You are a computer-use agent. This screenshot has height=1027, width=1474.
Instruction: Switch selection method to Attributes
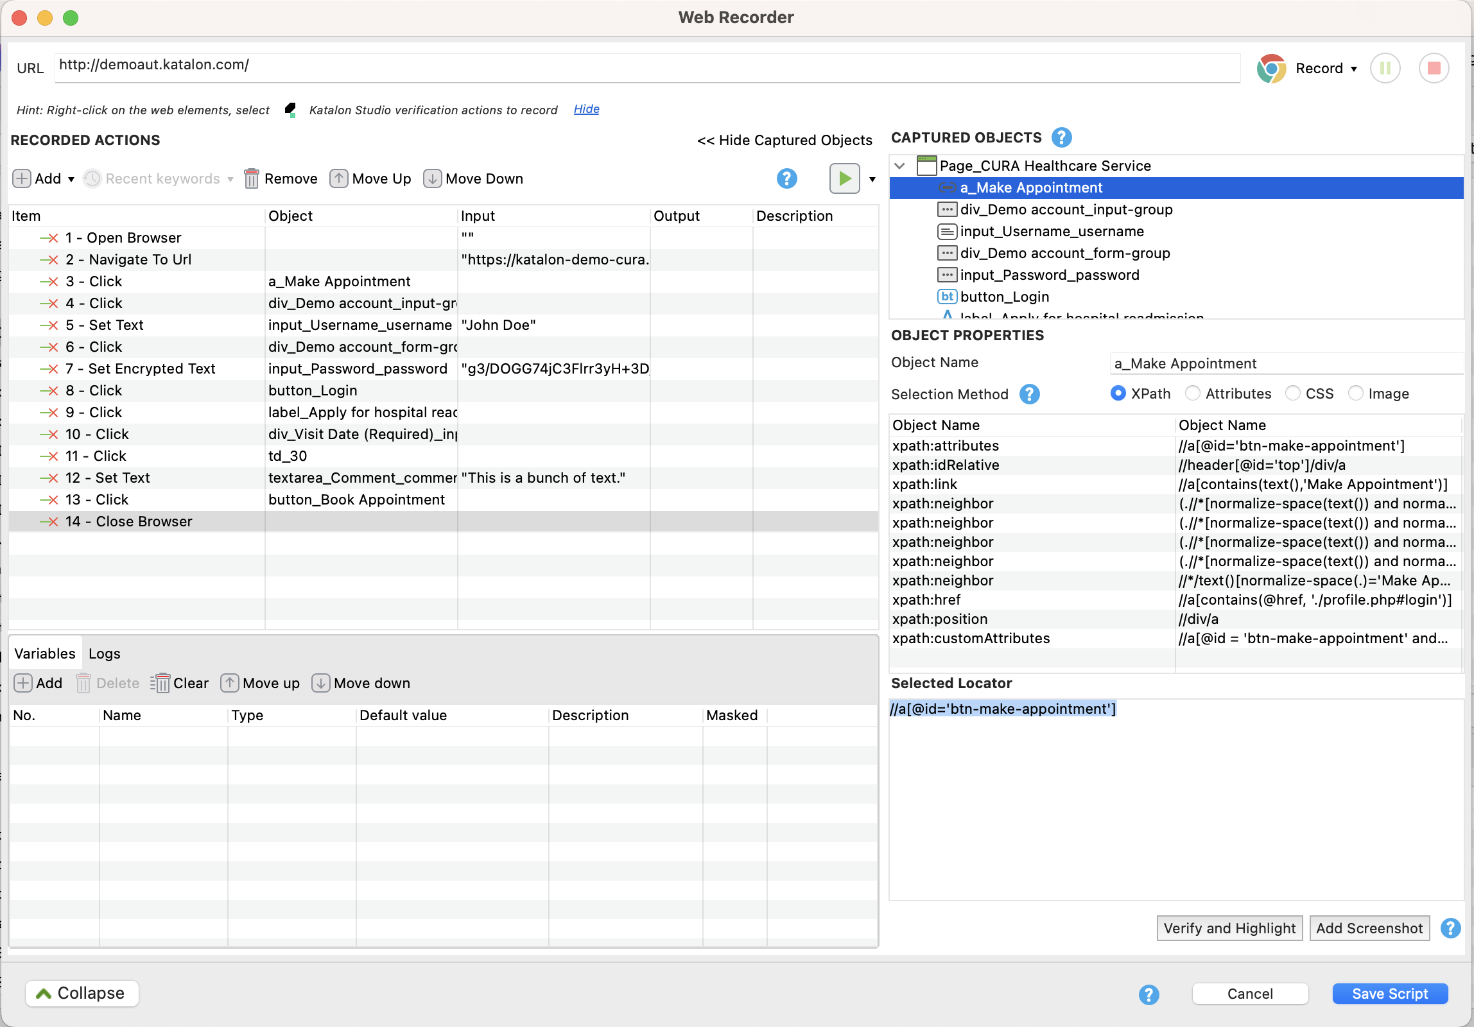tap(1193, 393)
